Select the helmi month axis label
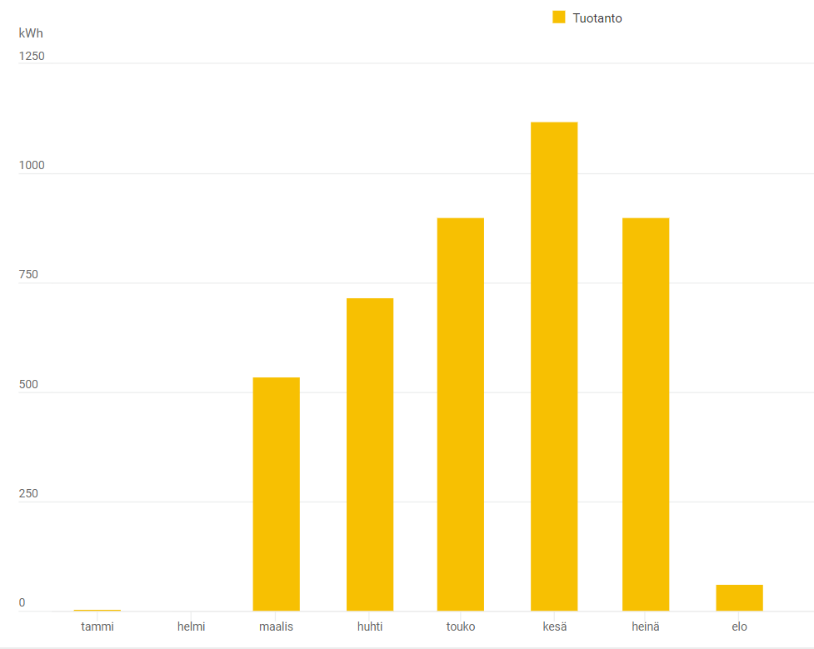Image resolution: width=814 pixels, height=649 pixels. pyautogui.click(x=191, y=627)
